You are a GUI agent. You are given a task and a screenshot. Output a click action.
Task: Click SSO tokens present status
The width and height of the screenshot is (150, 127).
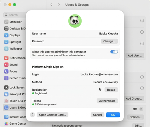pos(46,104)
